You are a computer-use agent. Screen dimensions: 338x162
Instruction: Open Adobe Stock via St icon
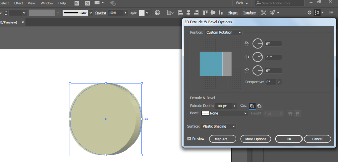click(x=87, y=3)
